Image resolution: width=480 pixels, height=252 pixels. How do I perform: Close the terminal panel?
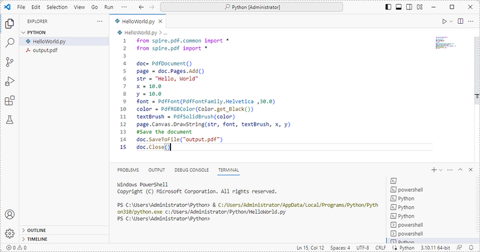pos(471,170)
